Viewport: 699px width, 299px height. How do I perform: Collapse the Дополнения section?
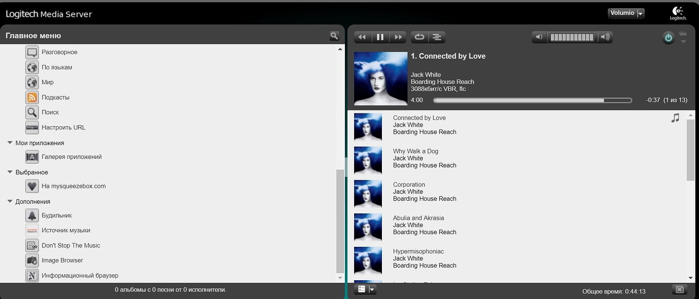[x=10, y=202]
